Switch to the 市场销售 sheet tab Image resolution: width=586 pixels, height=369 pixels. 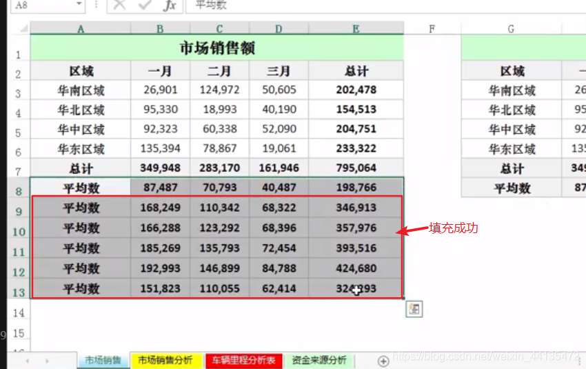(103, 361)
